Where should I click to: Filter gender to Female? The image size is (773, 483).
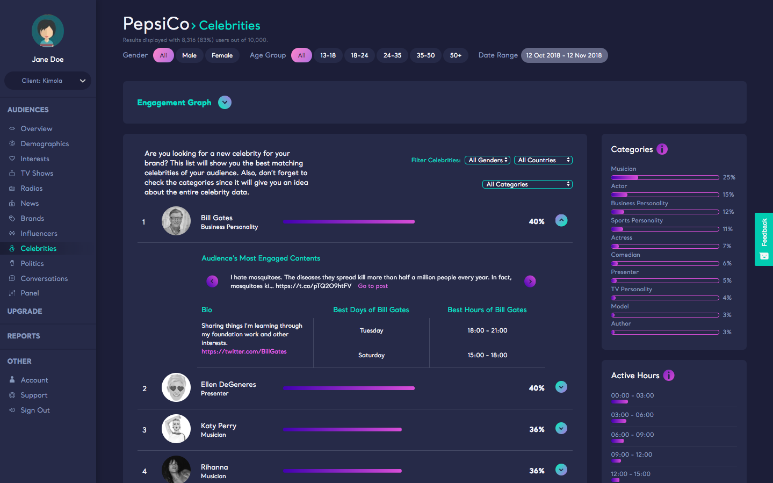(x=222, y=55)
